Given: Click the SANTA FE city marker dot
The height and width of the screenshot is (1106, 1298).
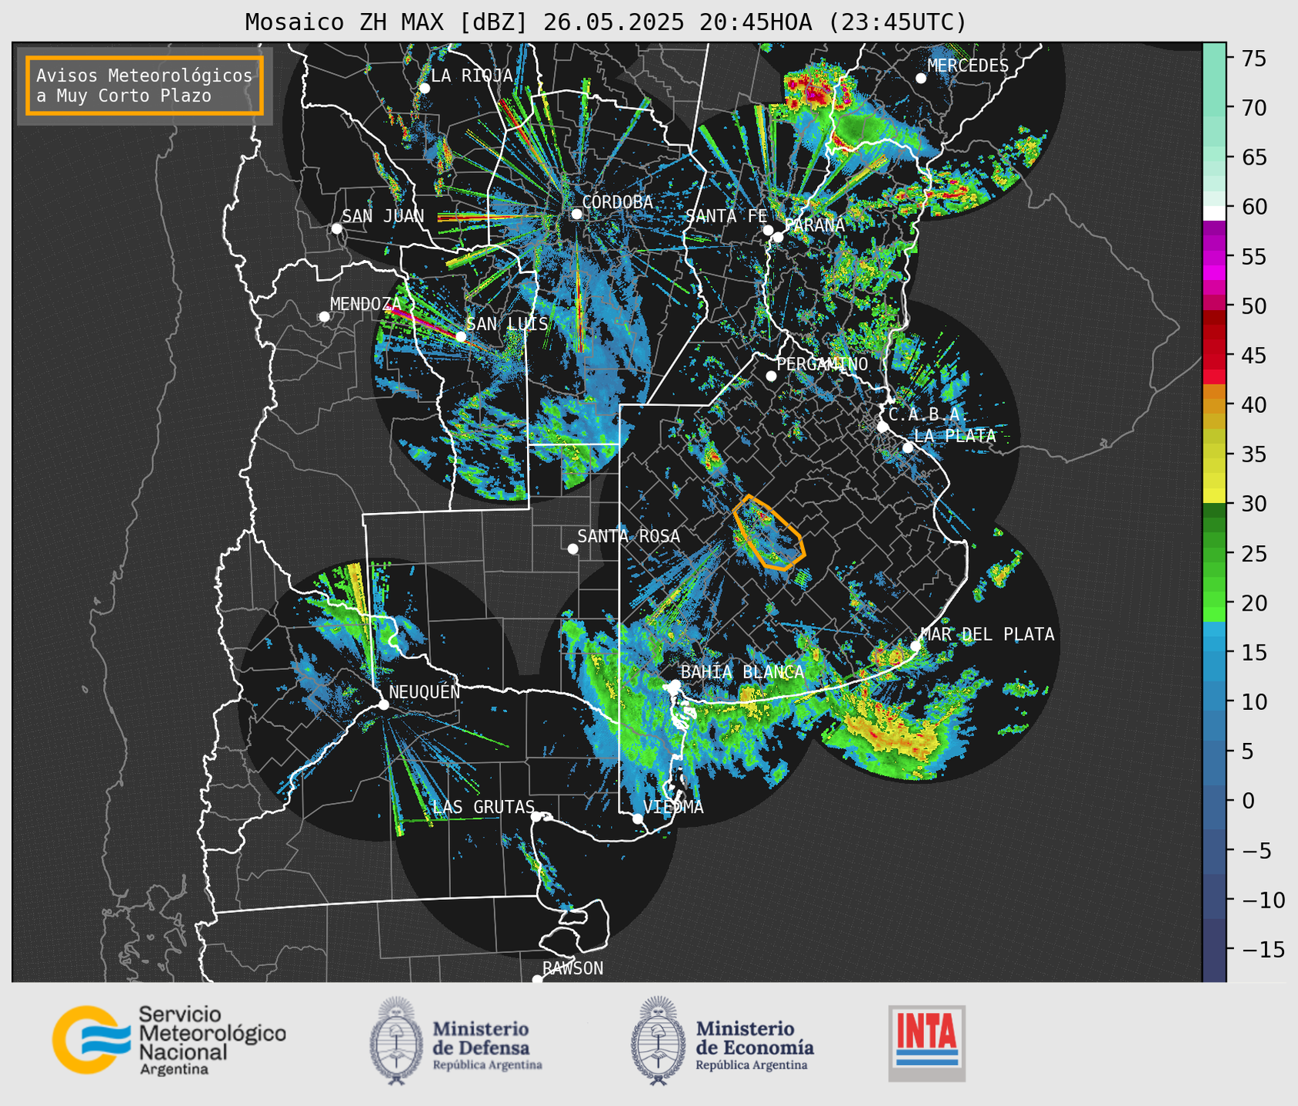Looking at the screenshot, I should coord(768,230).
